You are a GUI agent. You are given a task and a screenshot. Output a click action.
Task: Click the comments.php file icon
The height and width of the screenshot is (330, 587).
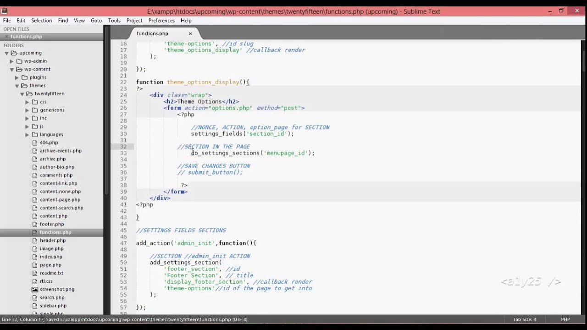click(35, 175)
